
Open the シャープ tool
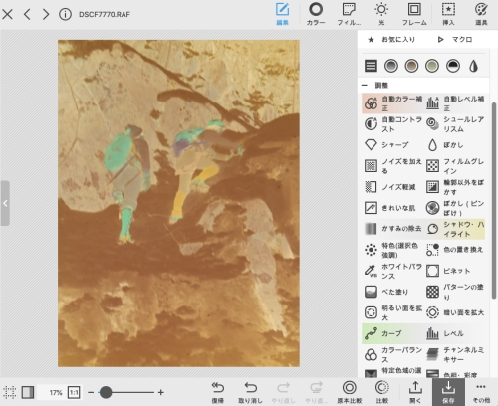(392, 145)
